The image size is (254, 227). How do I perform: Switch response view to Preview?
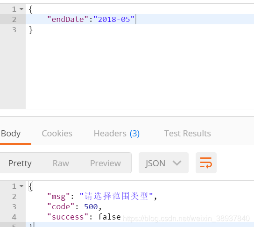pos(106,163)
